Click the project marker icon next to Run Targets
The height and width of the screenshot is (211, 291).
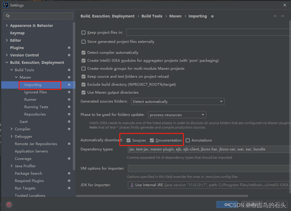click(69, 188)
